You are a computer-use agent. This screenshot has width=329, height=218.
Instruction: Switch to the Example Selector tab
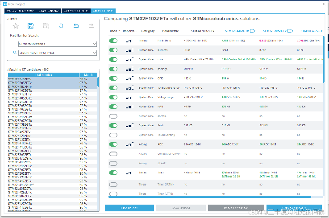[76, 11]
